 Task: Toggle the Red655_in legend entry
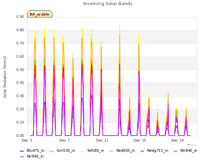[122, 151]
